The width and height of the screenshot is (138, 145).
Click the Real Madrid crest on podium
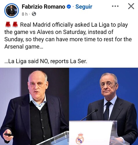pos(80,139)
